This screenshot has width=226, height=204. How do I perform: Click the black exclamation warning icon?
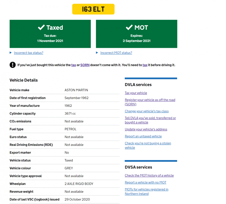pyautogui.click(x=12, y=65)
